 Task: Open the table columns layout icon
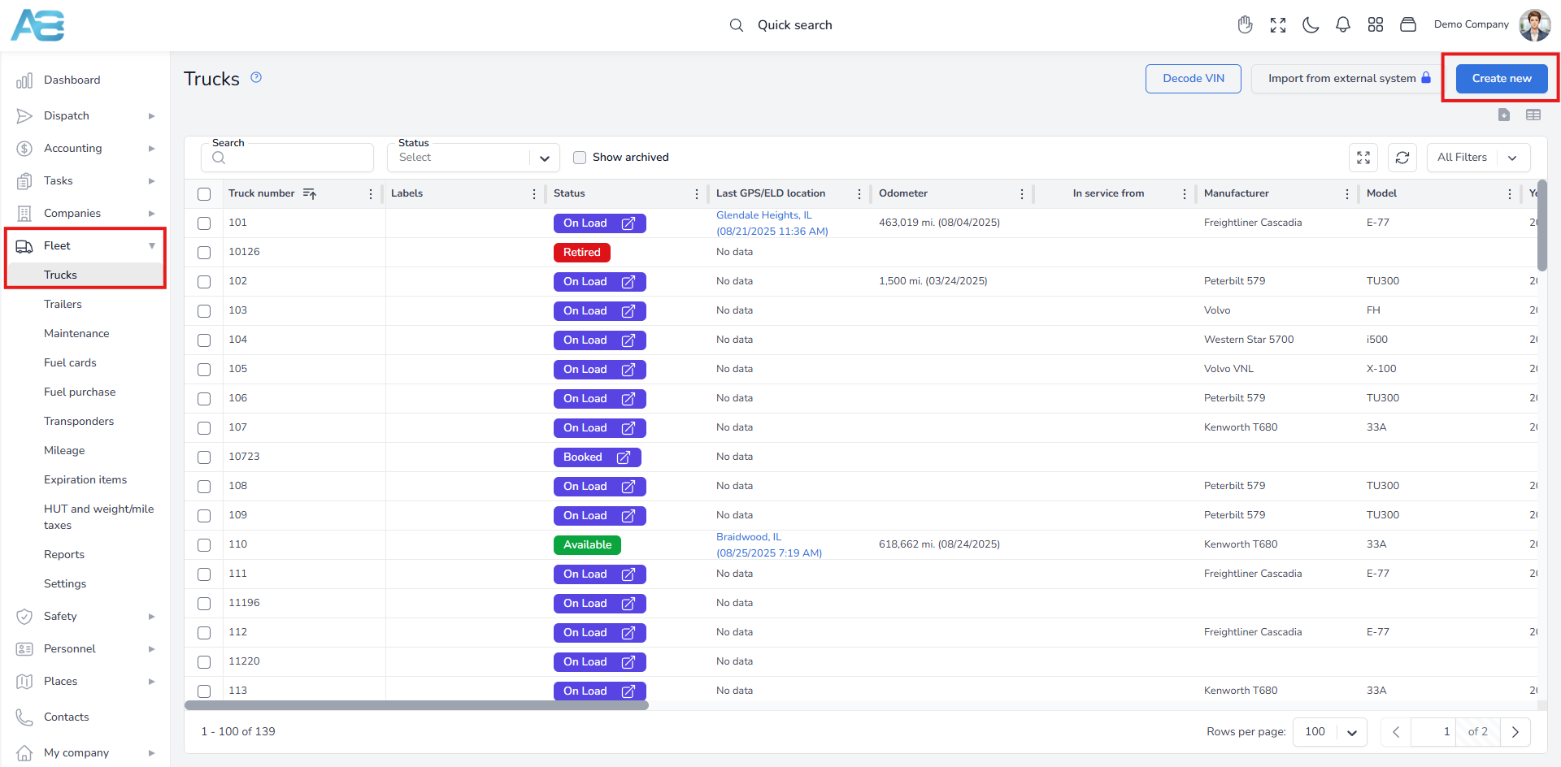1533,115
